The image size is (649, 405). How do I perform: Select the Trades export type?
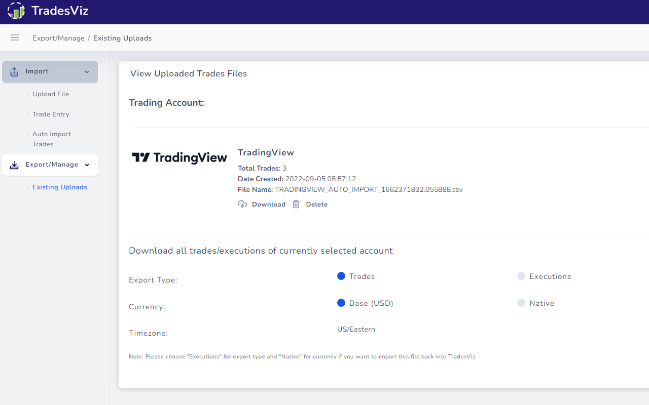(341, 276)
